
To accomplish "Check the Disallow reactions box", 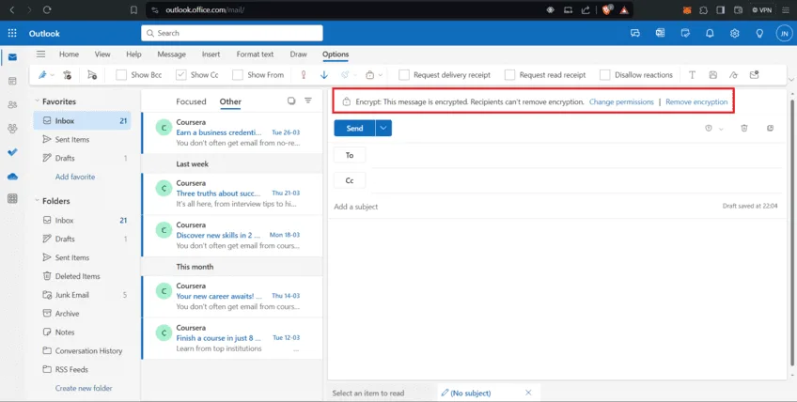I will coord(605,74).
